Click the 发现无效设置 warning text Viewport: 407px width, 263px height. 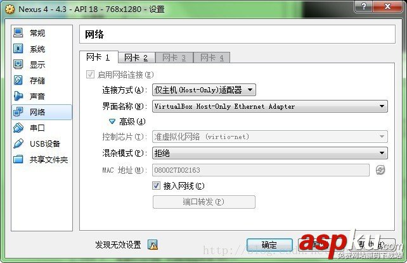118,245
